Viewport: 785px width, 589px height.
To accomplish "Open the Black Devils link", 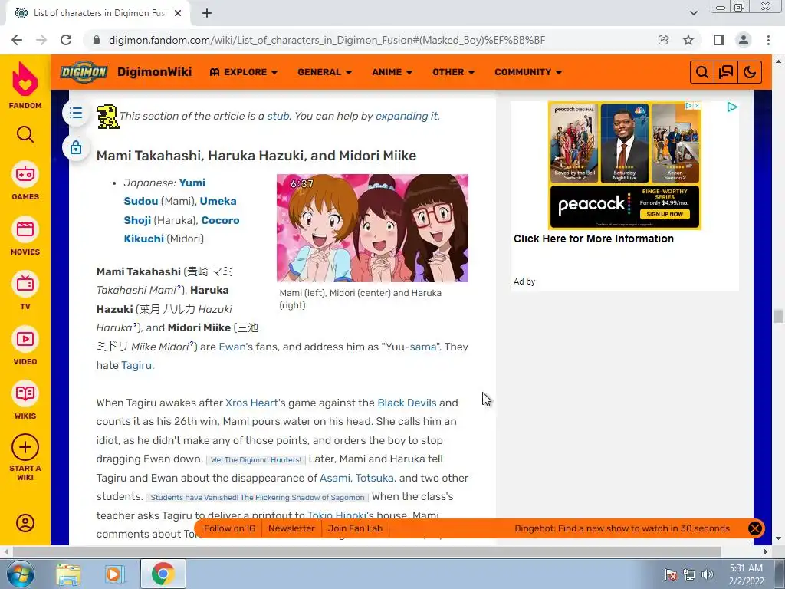I will (407, 403).
